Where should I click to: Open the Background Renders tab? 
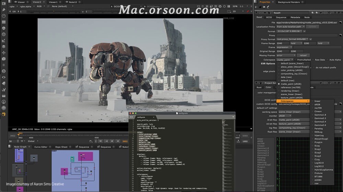coord(289,2)
